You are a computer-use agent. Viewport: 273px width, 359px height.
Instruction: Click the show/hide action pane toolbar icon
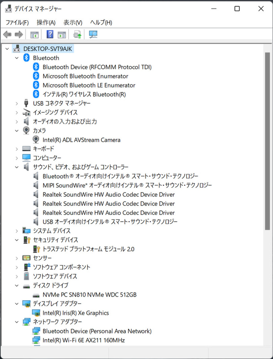(x=62, y=35)
